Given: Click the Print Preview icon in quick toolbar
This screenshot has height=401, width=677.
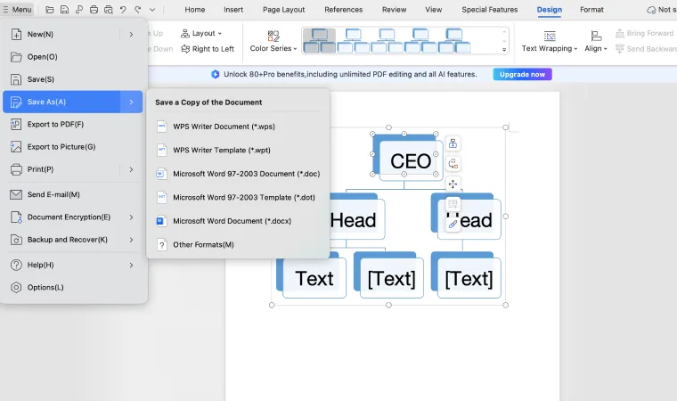Looking at the screenshot, I should pos(109,10).
